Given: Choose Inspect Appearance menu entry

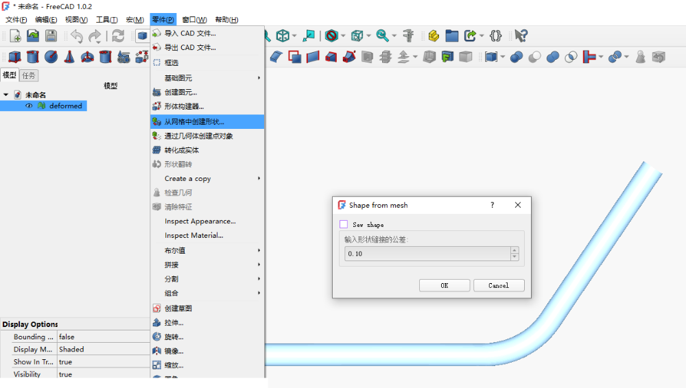Looking at the screenshot, I should [x=207, y=221].
